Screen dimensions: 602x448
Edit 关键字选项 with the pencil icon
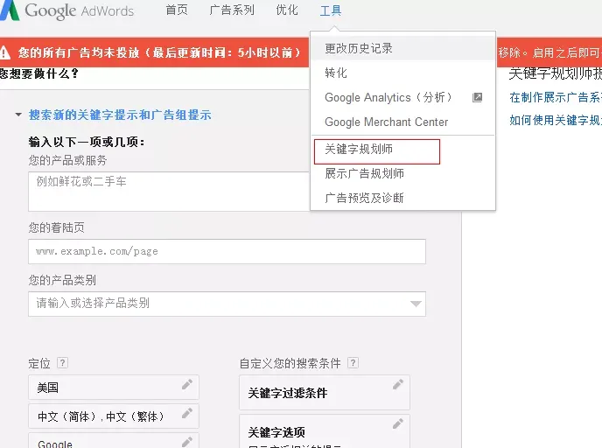[398, 423]
